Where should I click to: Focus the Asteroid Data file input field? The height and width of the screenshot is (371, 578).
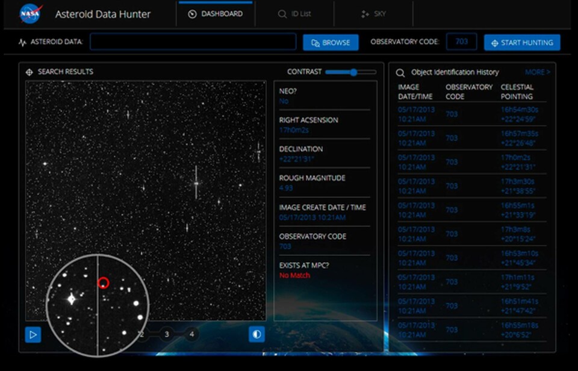pos(193,42)
